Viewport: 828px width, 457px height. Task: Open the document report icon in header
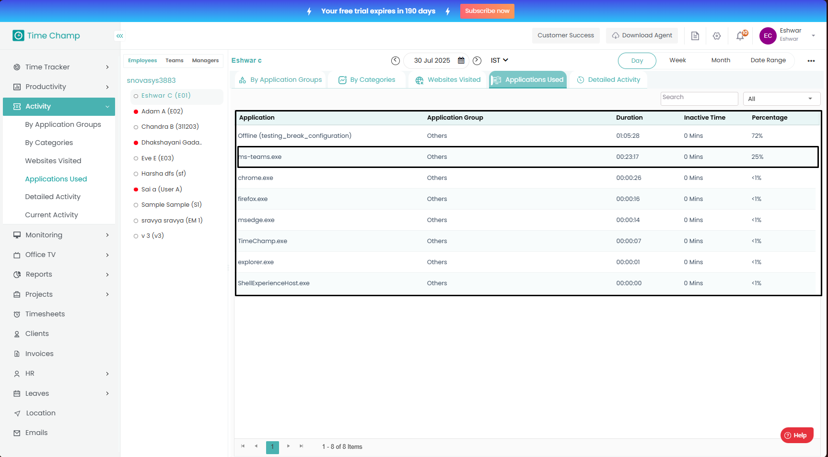(x=695, y=36)
